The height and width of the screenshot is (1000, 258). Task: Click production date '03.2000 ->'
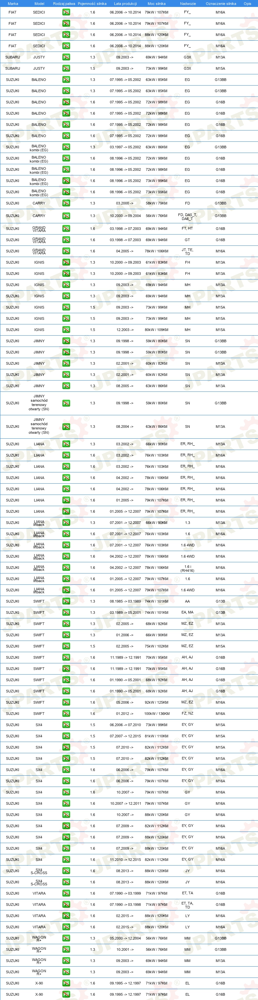(124, 203)
